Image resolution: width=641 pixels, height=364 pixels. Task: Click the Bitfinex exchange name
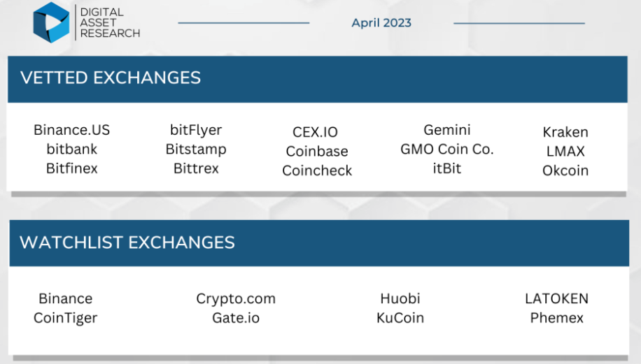[x=72, y=168]
